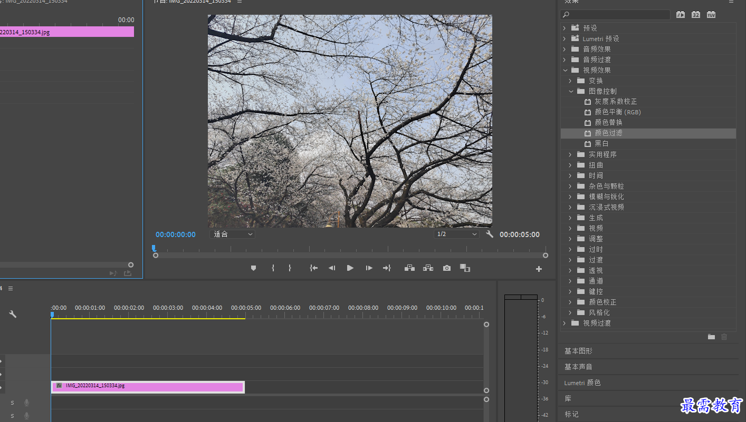
Task: Open the Button Editor plus icon
Action: [539, 269]
